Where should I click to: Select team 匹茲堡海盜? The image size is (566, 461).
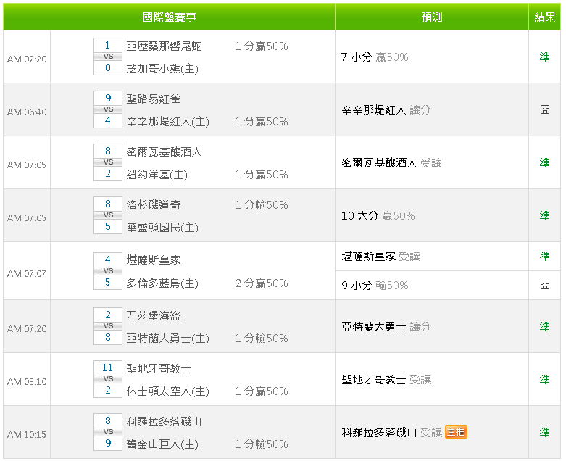153,315
